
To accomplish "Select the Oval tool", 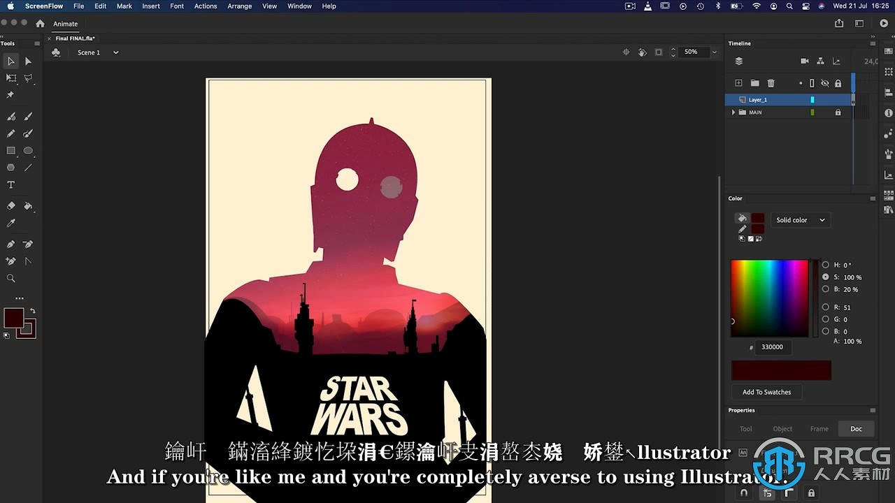I will tap(28, 150).
